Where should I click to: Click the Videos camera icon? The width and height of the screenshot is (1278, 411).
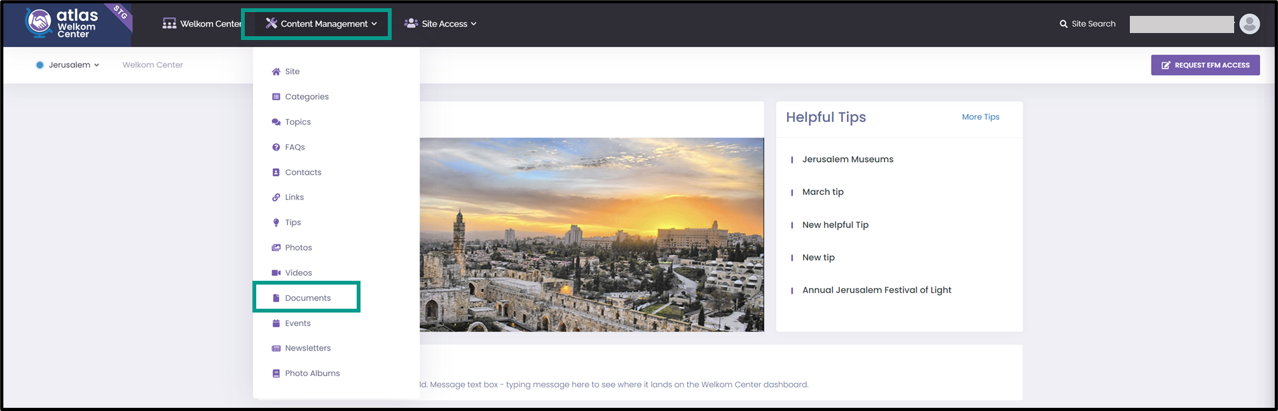pos(276,273)
